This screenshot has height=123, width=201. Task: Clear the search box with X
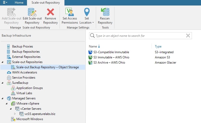tap(188, 36)
